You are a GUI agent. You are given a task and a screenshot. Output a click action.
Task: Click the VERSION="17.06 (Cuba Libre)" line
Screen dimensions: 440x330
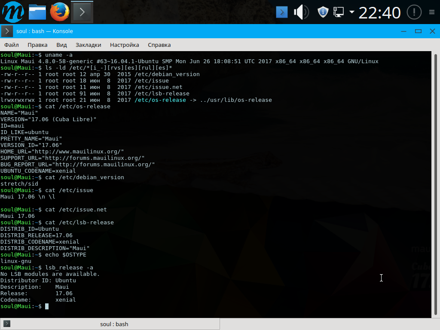pos(48,119)
